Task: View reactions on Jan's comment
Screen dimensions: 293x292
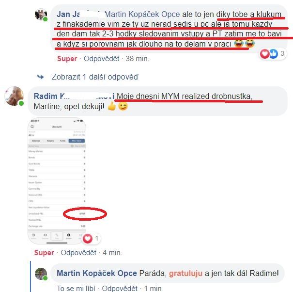Action: tap(273, 54)
